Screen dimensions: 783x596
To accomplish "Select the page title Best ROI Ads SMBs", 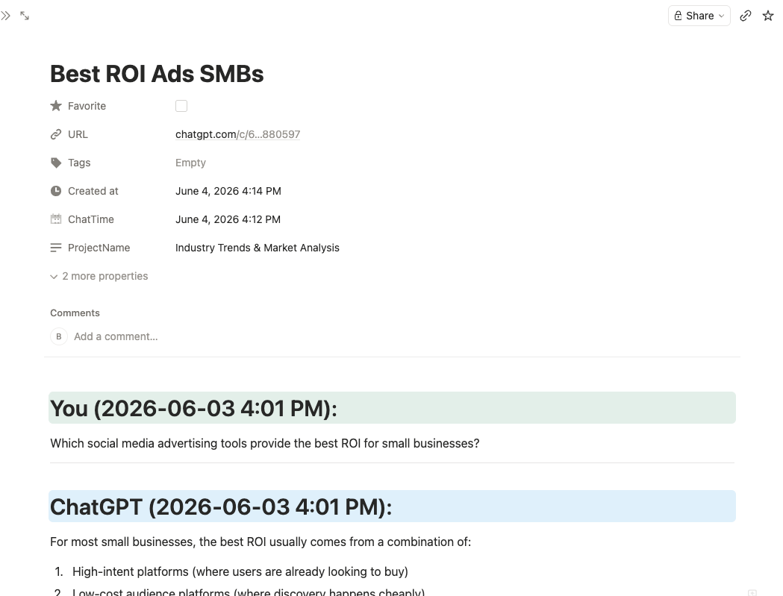I will coord(157,74).
